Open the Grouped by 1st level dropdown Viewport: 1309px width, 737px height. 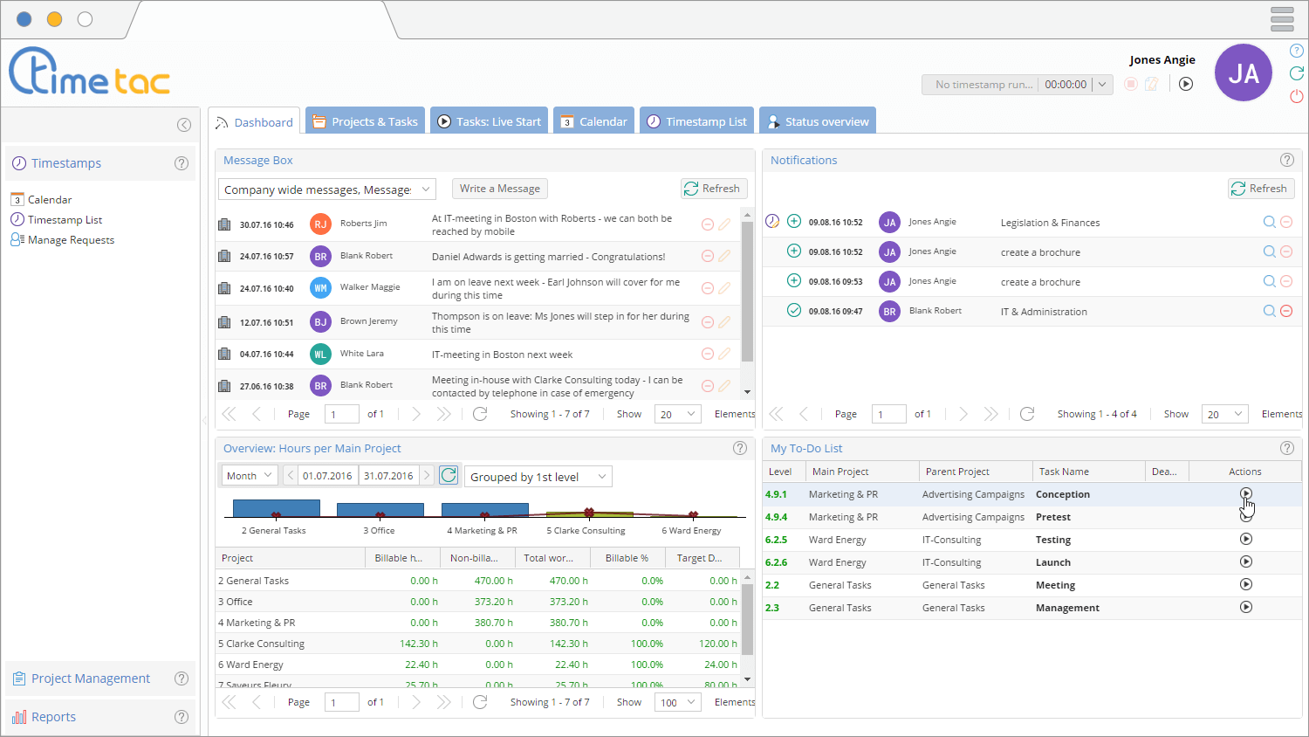(538, 477)
